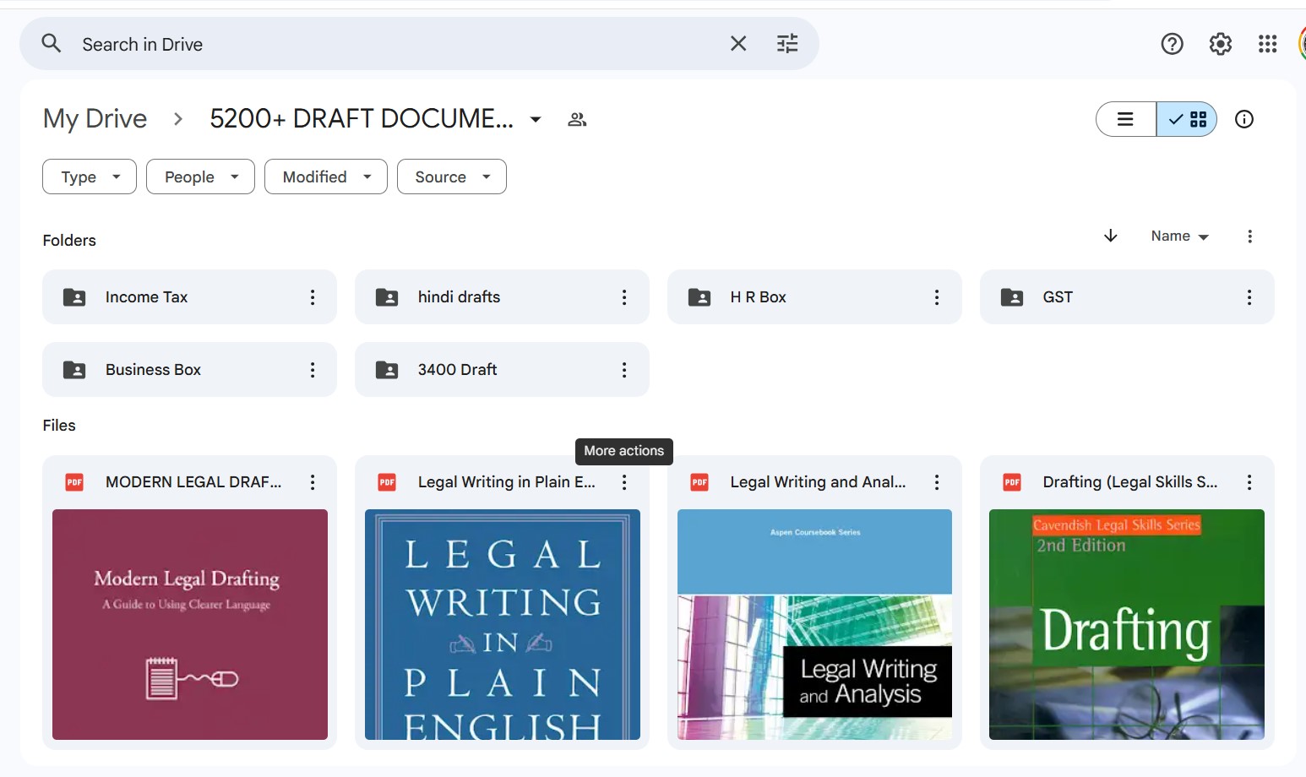Select Legal Writing and Analysis cover thumbnail
This screenshot has width=1306, height=777.
[814, 624]
